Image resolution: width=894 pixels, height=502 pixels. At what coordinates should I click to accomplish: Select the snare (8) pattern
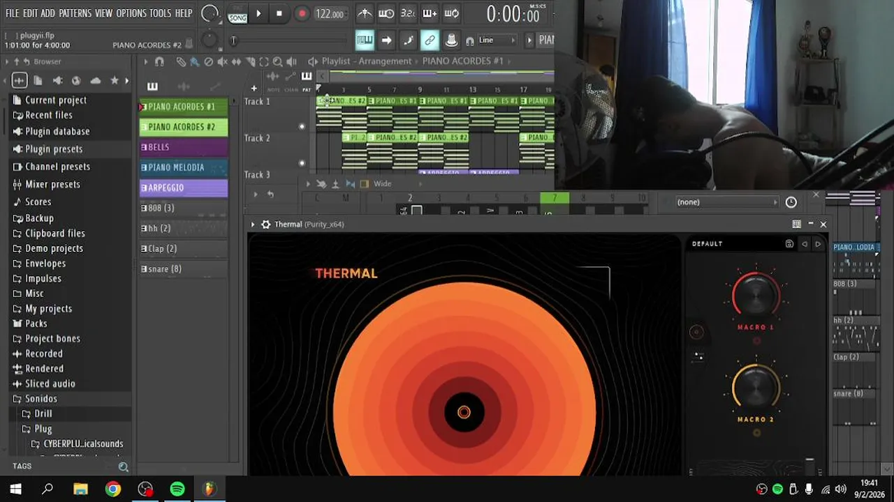tap(184, 268)
